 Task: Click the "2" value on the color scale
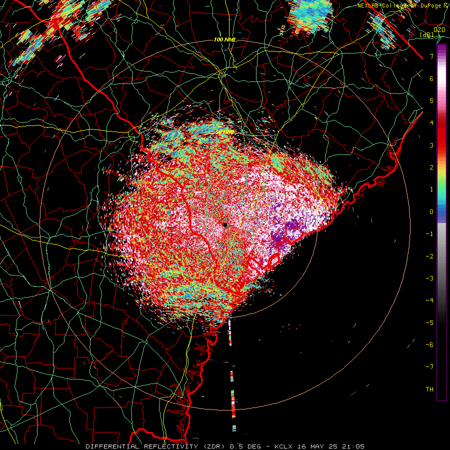431,167
